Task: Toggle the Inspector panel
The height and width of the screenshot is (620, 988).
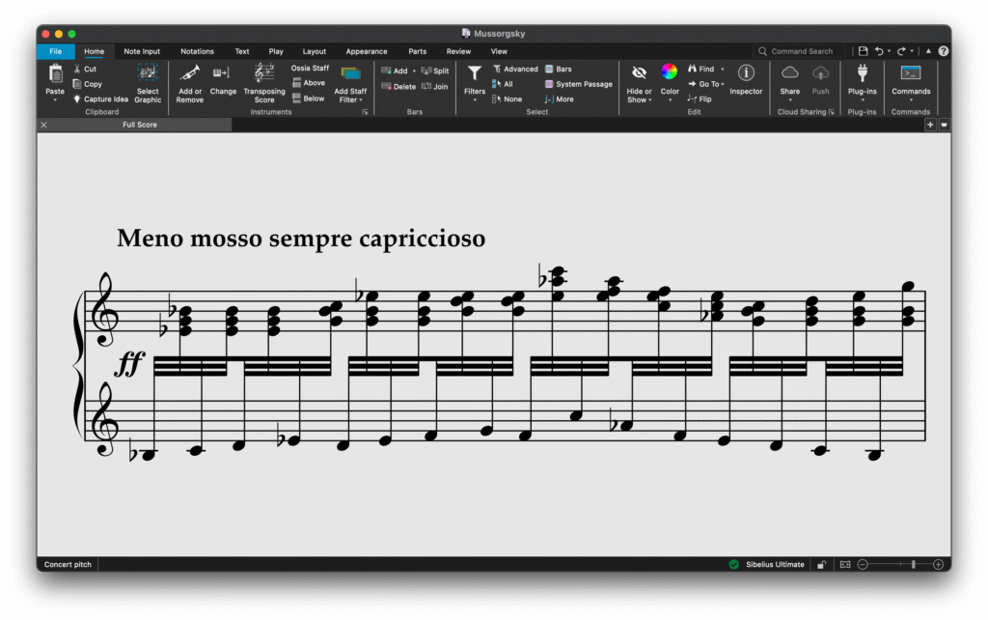Action: point(746,80)
